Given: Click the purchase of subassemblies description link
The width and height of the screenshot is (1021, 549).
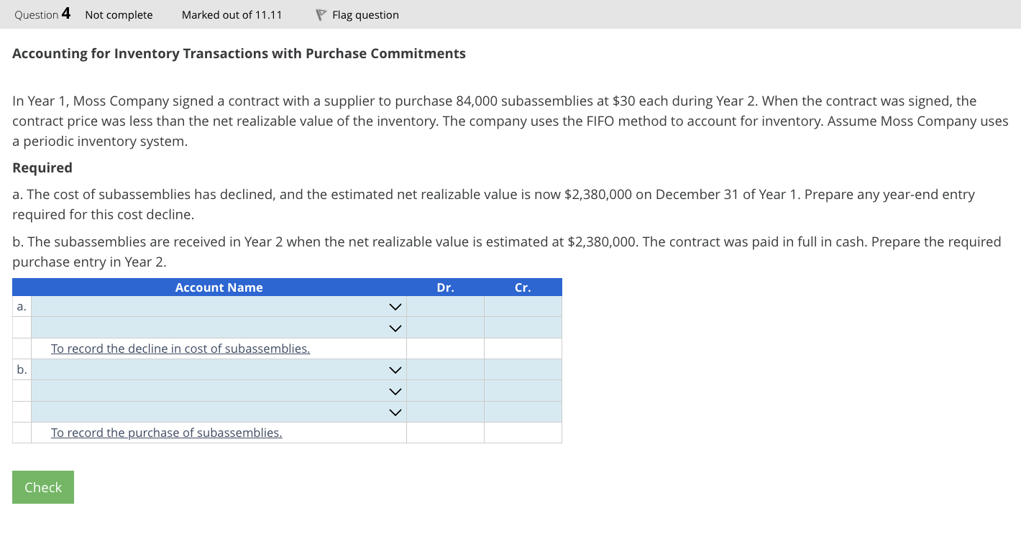Looking at the screenshot, I should pos(166,432).
